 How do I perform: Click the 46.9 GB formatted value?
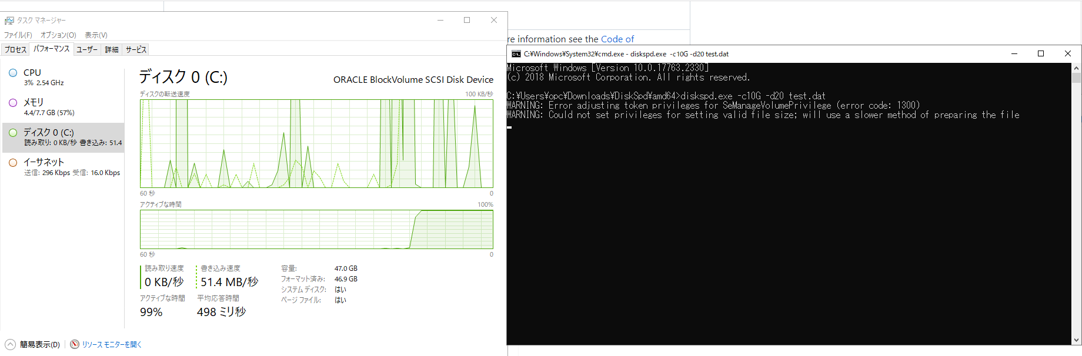coord(346,279)
